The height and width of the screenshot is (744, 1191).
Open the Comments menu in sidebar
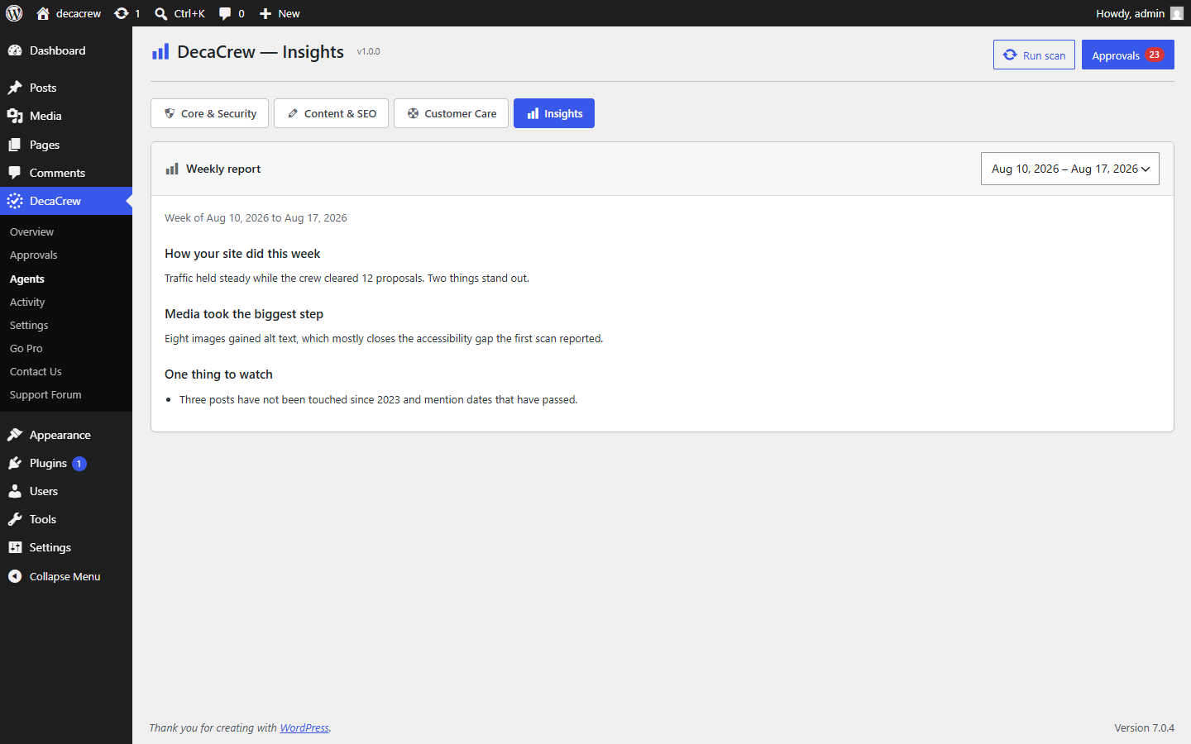66,173
